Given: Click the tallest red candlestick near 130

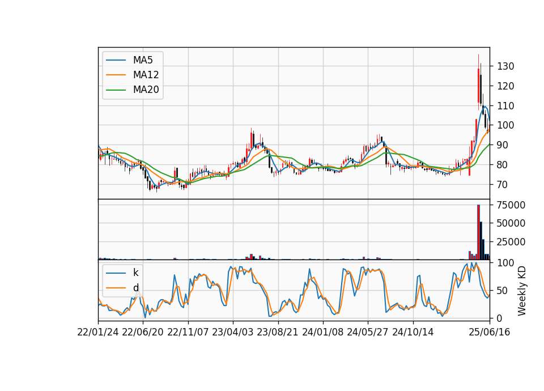Looking at the screenshot, I should click(x=478, y=86).
